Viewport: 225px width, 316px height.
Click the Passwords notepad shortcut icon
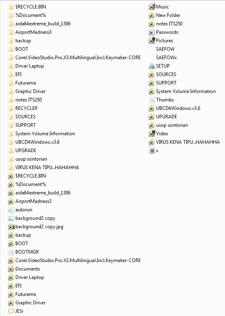pyautogui.click(x=152, y=32)
